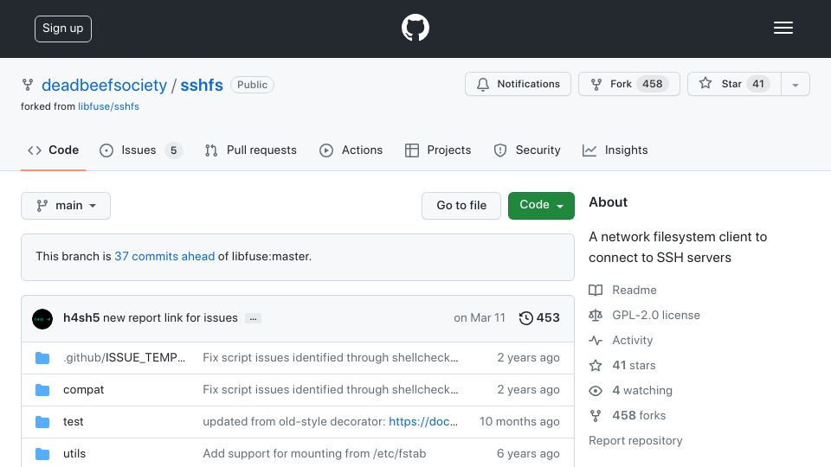Switch to the Issues tab
Image resolution: width=831 pixels, height=467 pixels.
coord(141,150)
